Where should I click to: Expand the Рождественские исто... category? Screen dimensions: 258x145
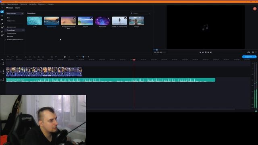pos(6,39)
